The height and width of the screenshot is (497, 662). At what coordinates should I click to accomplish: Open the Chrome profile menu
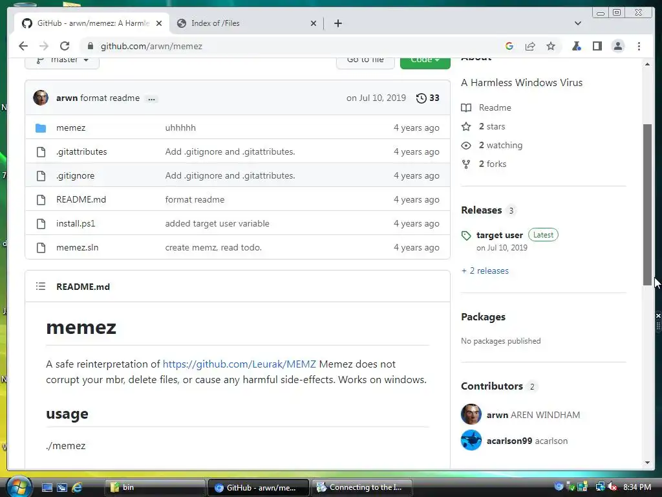point(617,46)
